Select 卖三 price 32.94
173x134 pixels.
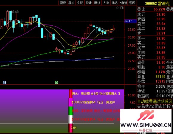pos(161,24)
